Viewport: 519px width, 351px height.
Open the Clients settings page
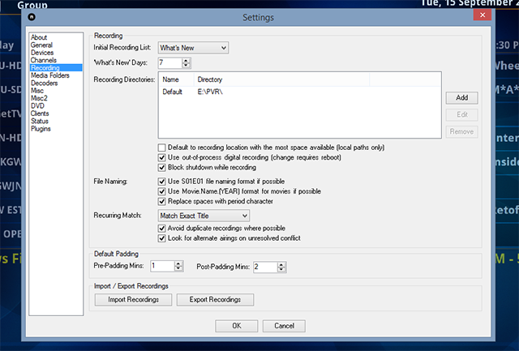(x=40, y=113)
